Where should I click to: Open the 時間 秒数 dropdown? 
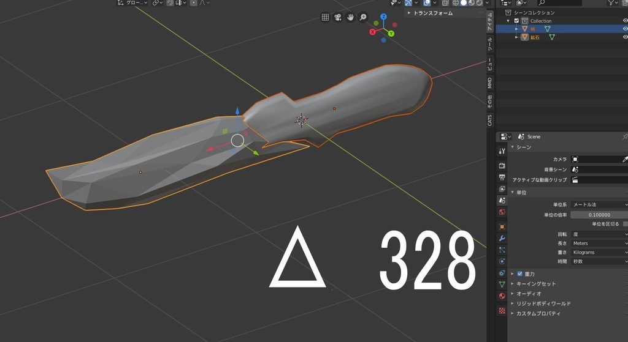coord(599,261)
